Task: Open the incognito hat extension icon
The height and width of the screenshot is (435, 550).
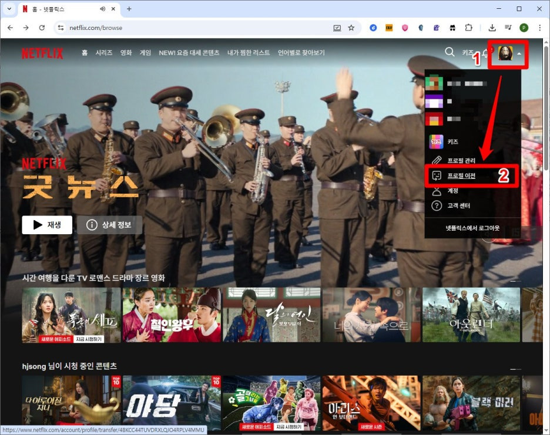Action: (x=452, y=28)
